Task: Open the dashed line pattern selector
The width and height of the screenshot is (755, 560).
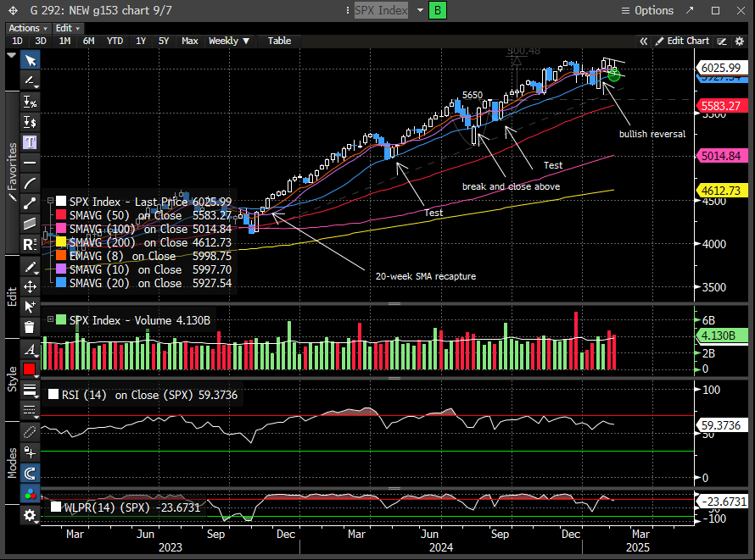Action: (x=30, y=410)
